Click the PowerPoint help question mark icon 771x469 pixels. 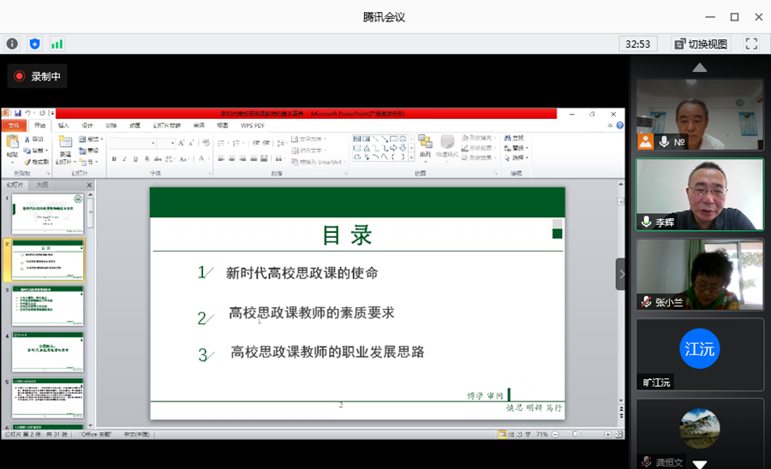point(619,125)
